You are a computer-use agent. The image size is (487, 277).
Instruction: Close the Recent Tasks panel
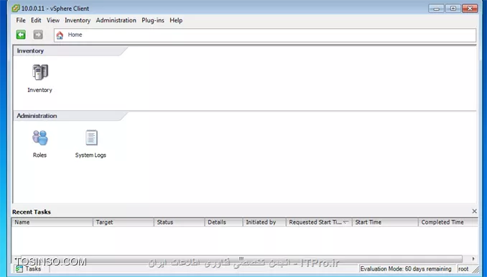tap(474, 212)
